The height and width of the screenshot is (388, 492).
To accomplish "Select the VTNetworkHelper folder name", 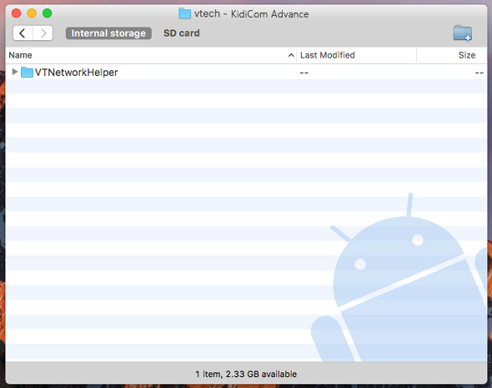I will [x=76, y=73].
